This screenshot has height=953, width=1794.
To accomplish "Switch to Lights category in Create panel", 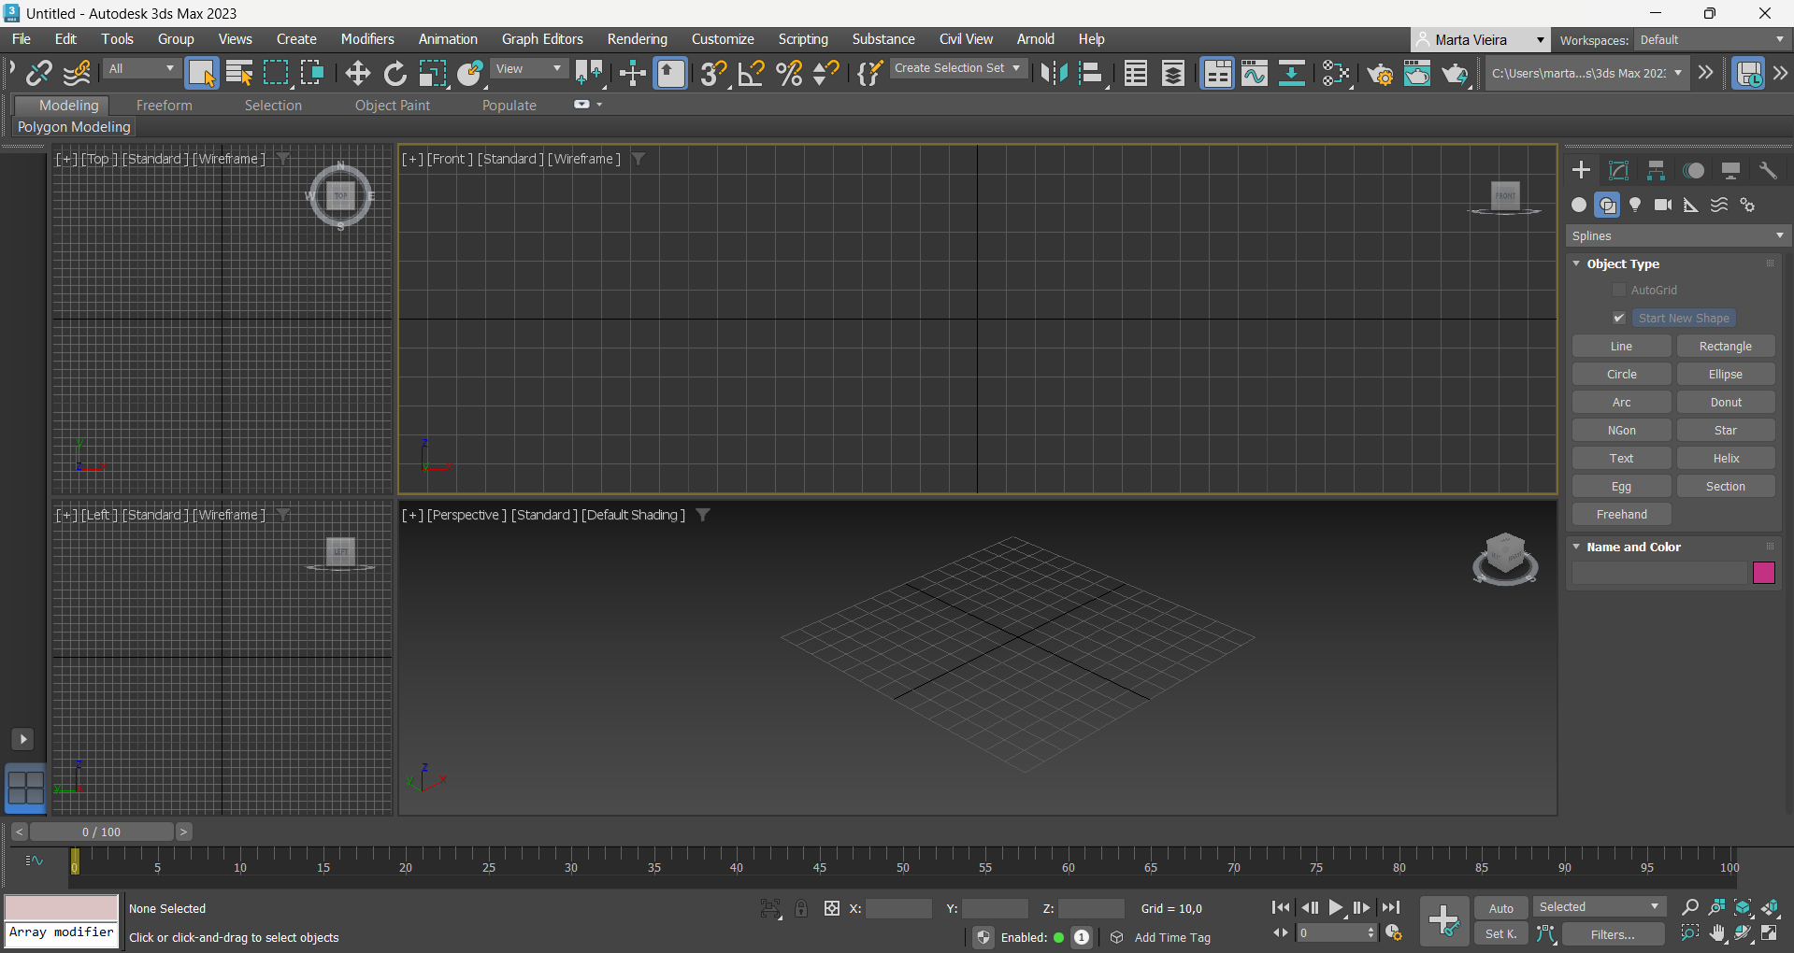I will tap(1635, 205).
